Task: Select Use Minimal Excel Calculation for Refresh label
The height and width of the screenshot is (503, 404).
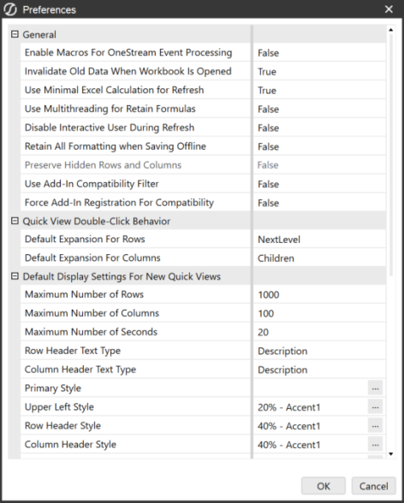Action: (114, 90)
